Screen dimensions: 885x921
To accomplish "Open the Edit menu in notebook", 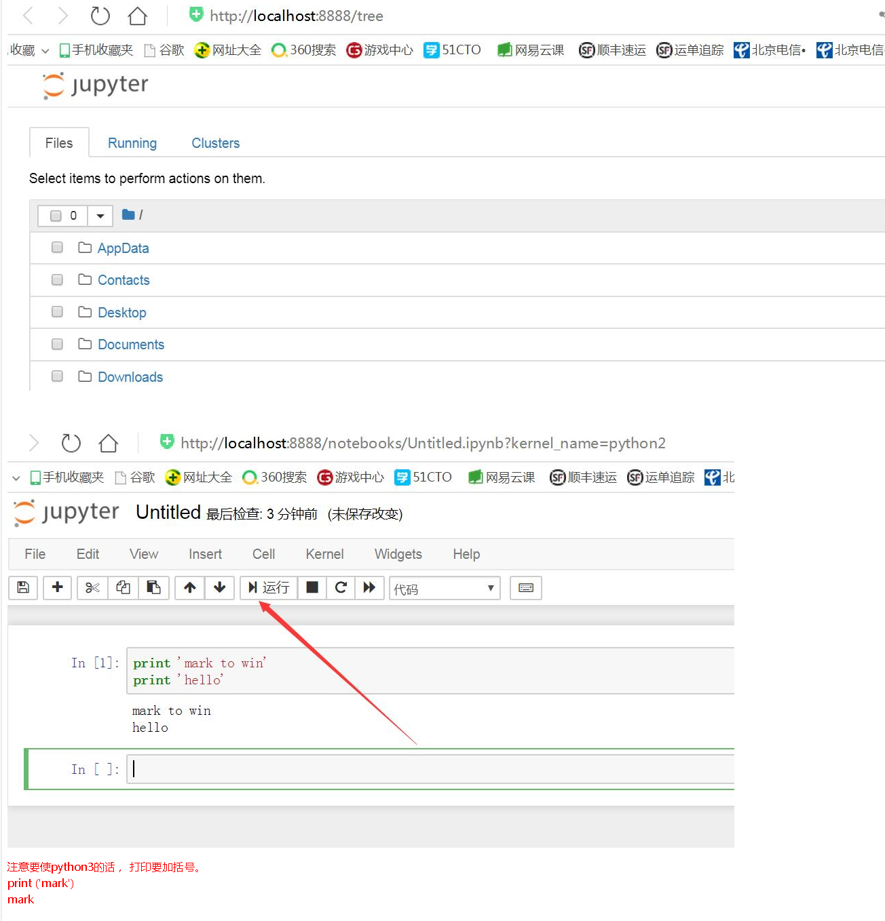I will pyautogui.click(x=88, y=554).
